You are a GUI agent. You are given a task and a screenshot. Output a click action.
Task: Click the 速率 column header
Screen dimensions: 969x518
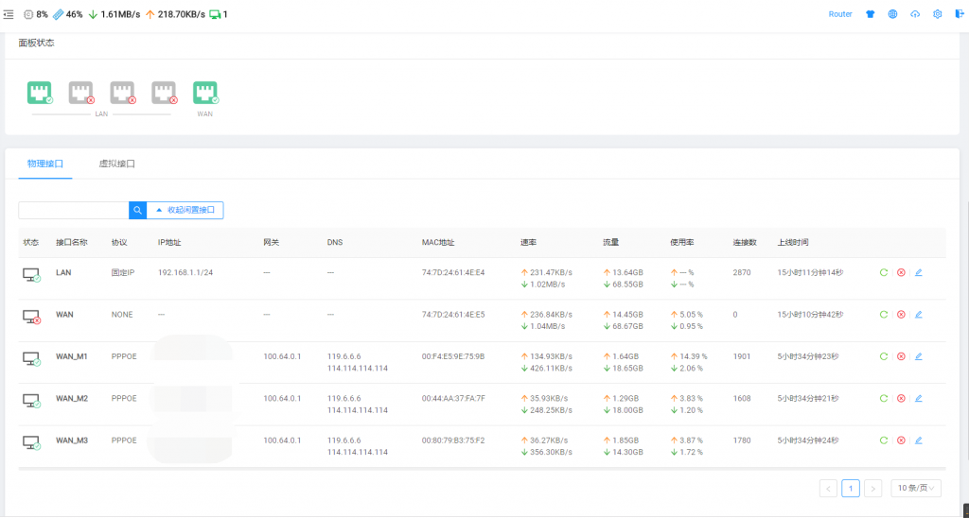[528, 243]
